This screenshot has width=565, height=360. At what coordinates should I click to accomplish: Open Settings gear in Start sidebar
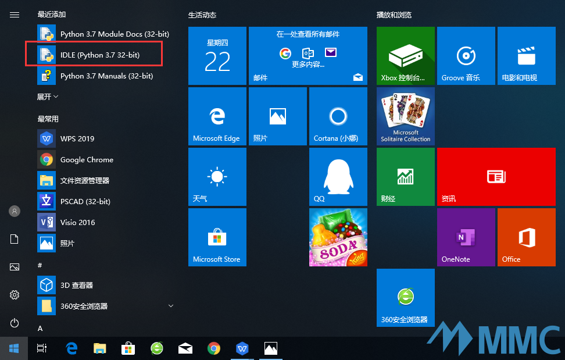(x=15, y=295)
